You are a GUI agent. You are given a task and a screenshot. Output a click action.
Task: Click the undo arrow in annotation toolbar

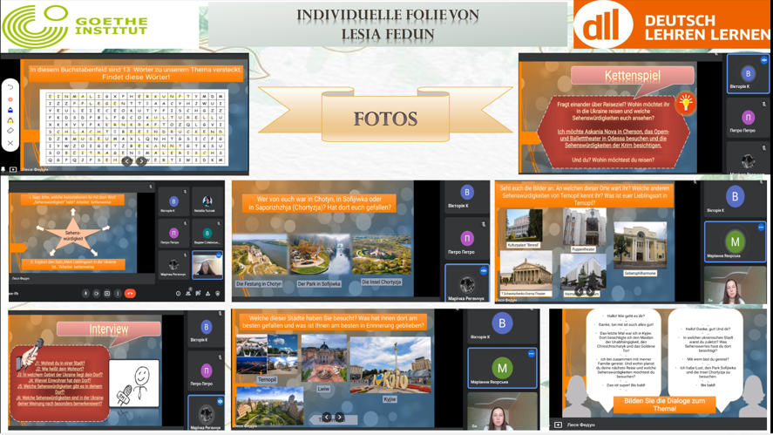[10, 87]
